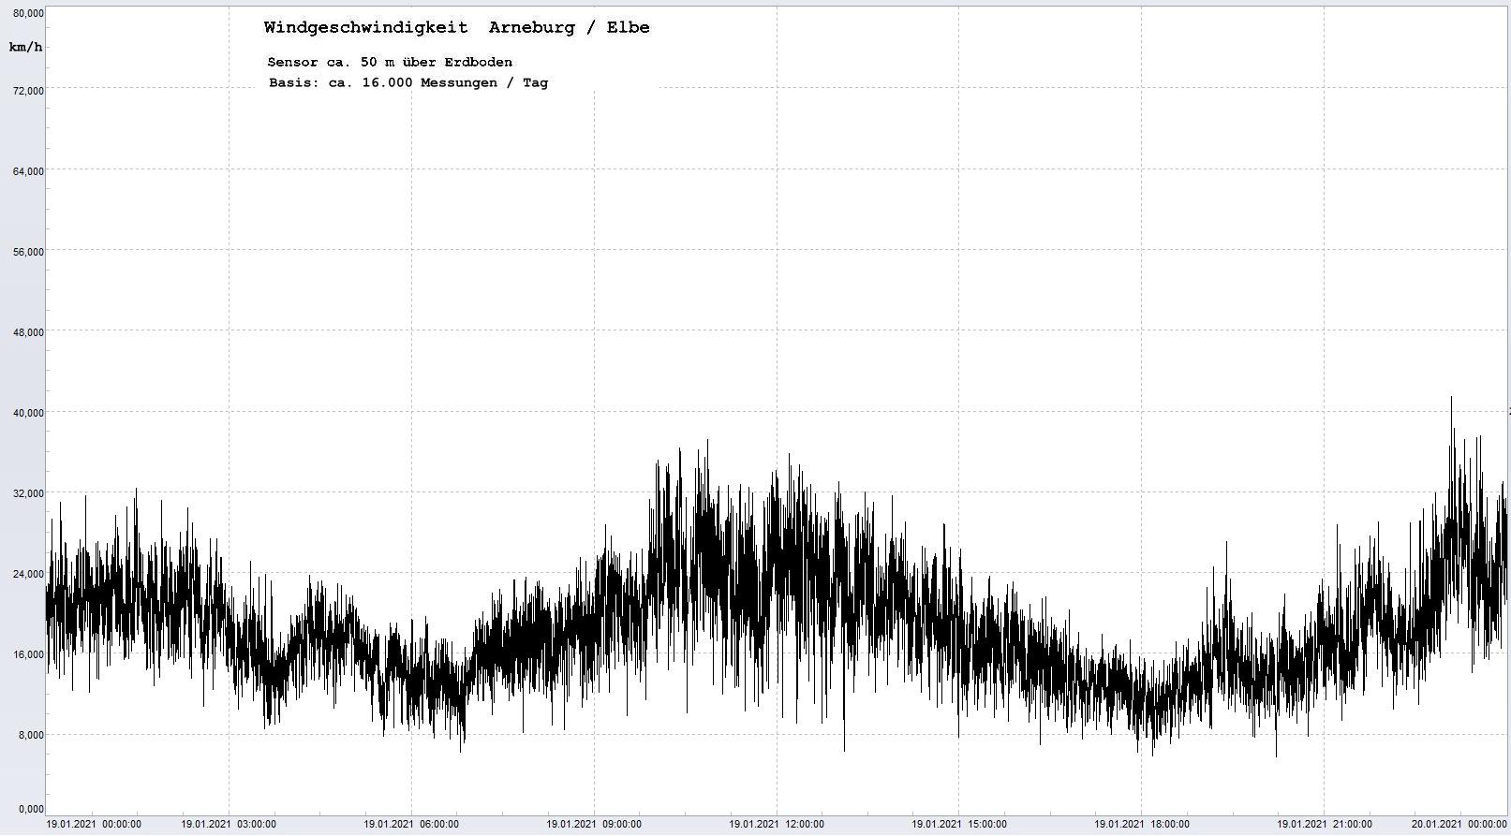This screenshot has width=1511, height=836.
Task: Click the 19.01.2021 18:00:00 time label
Action: 1142,825
